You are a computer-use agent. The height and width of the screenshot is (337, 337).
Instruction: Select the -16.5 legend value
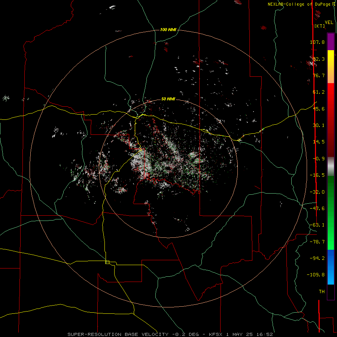[317, 175]
